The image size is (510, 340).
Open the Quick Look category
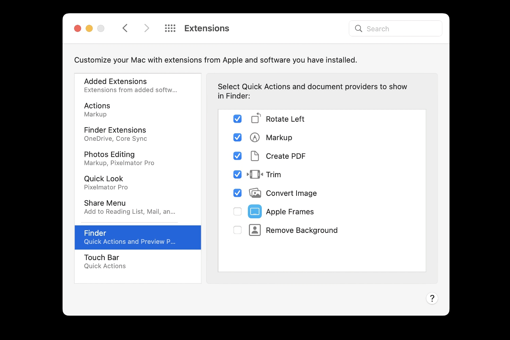point(138,183)
